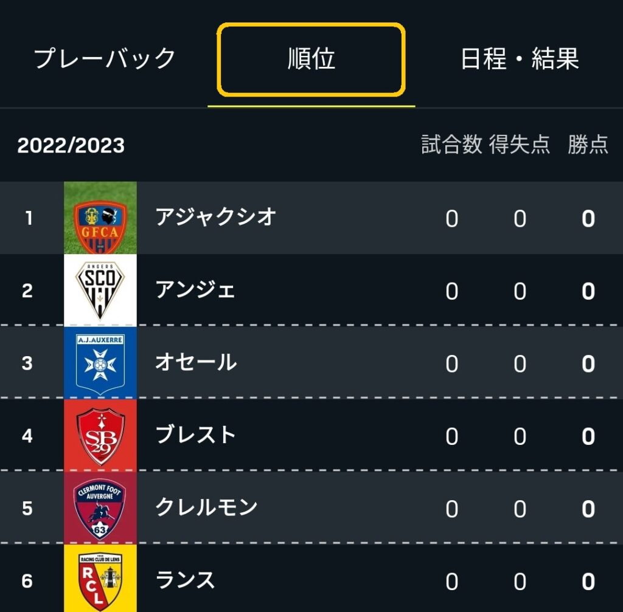Click rank number 1 in standings
This screenshot has width=623, height=612.
click(x=29, y=218)
